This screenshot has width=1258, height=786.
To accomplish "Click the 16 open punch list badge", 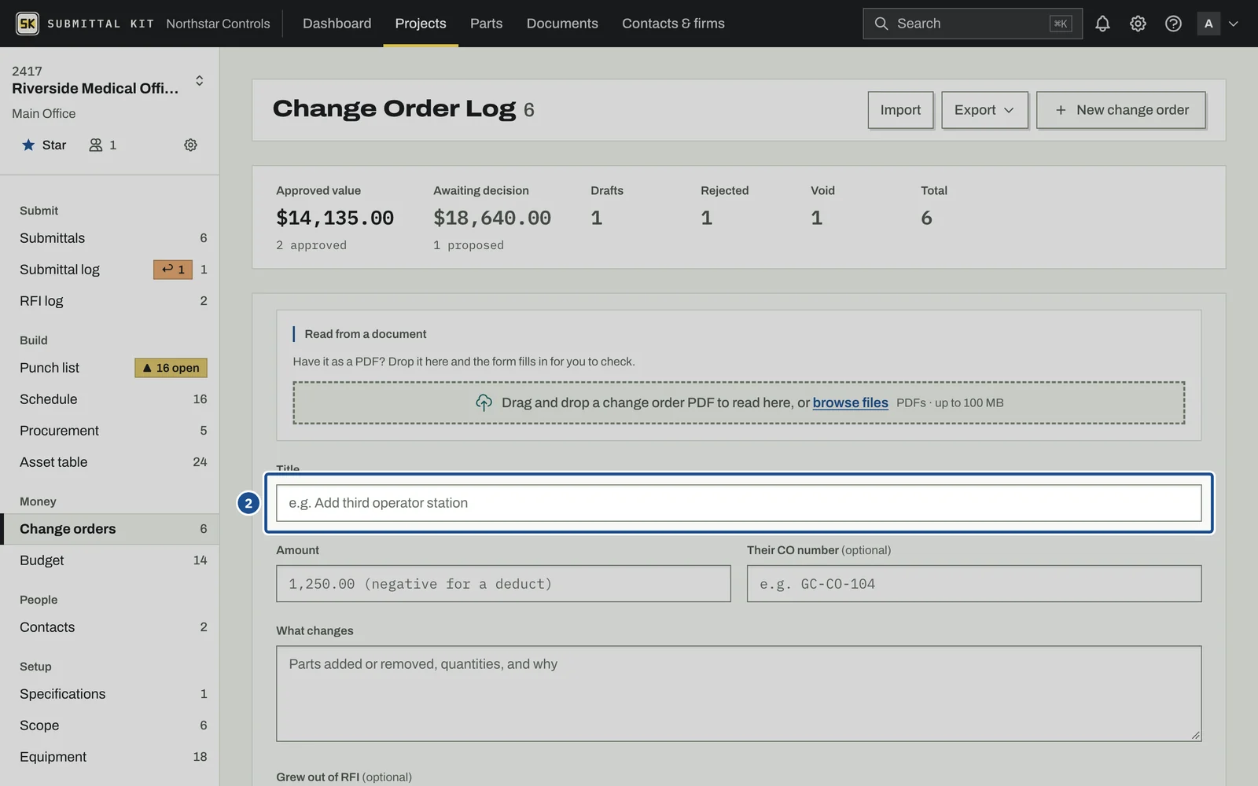I will click(x=171, y=368).
